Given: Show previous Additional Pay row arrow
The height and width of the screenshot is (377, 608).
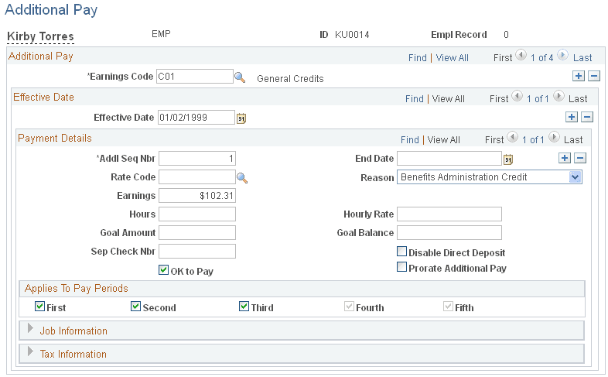Looking at the screenshot, I should coord(521,55).
